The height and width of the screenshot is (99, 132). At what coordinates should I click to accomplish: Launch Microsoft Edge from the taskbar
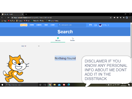[x=69, y=85]
